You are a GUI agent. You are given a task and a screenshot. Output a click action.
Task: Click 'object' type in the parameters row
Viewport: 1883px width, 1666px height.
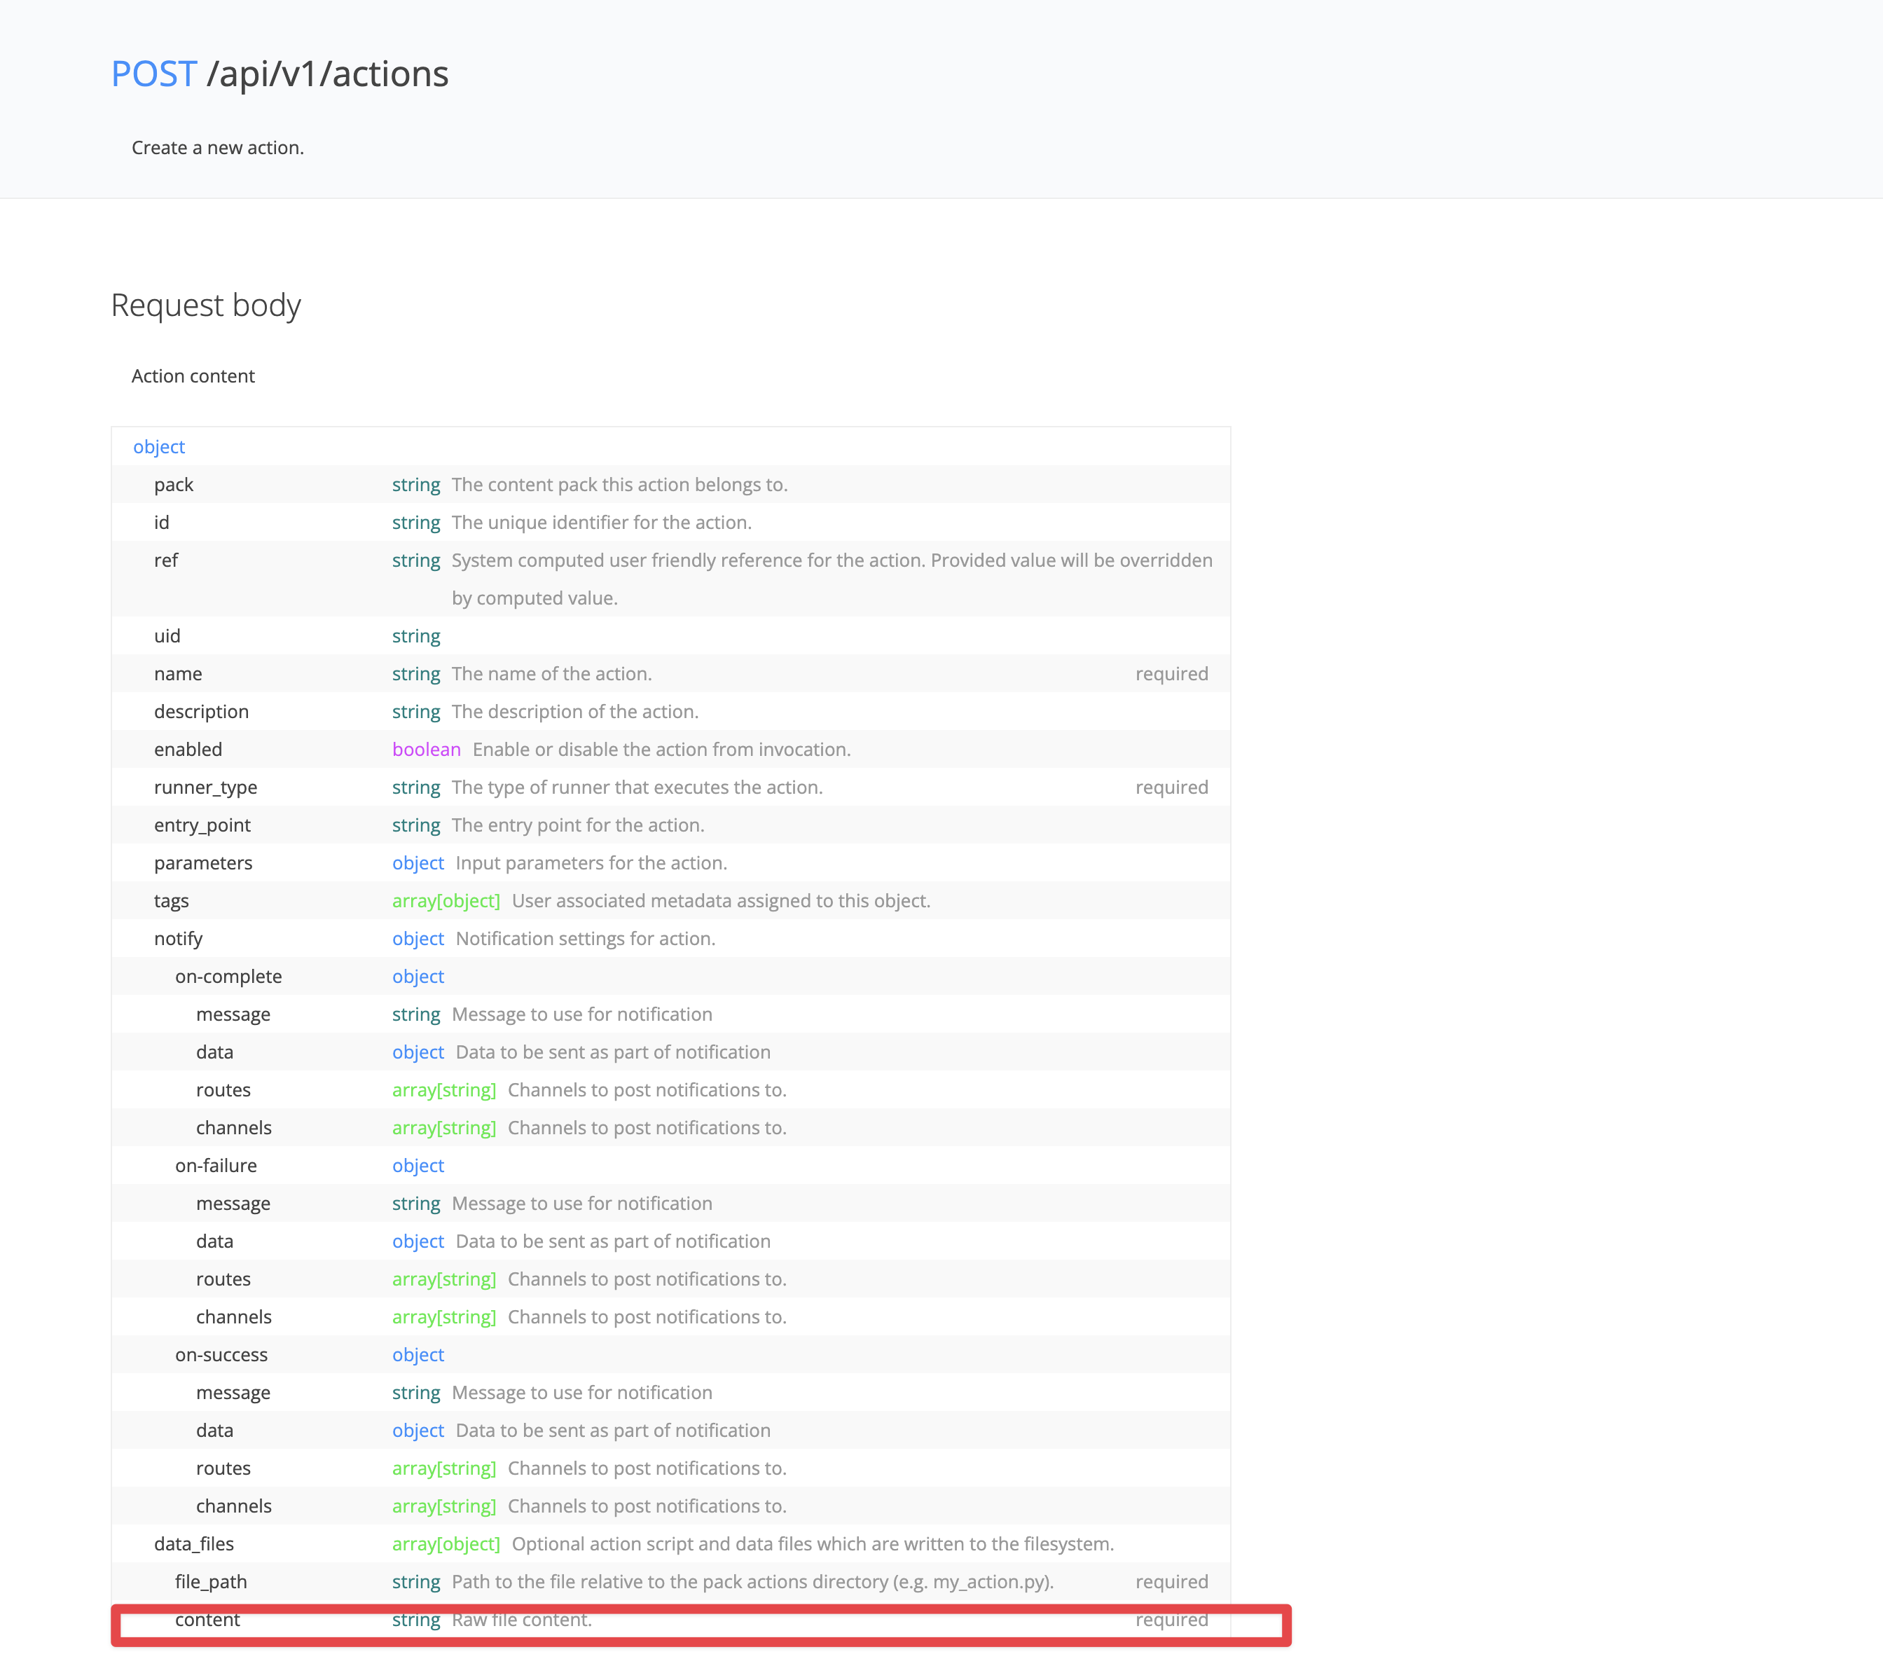418,862
